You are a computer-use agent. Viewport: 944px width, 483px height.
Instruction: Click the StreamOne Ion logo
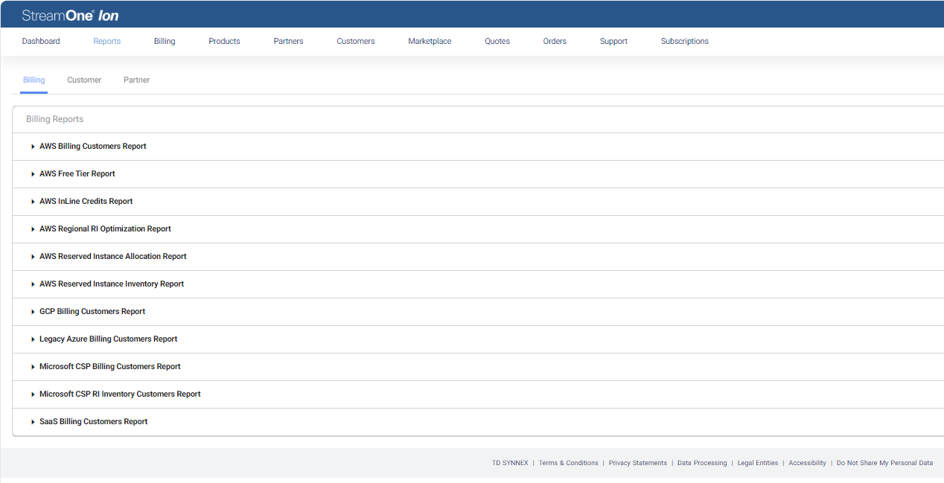point(70,16)
